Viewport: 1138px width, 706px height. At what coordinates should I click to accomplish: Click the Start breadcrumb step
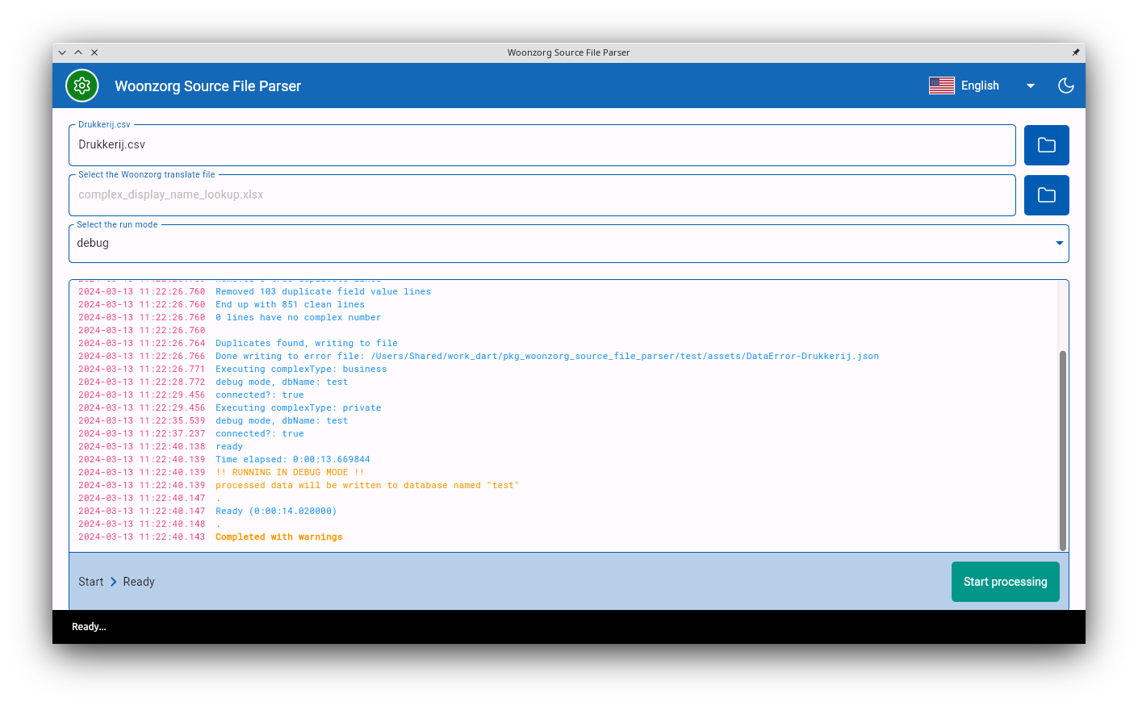[90, 582]
